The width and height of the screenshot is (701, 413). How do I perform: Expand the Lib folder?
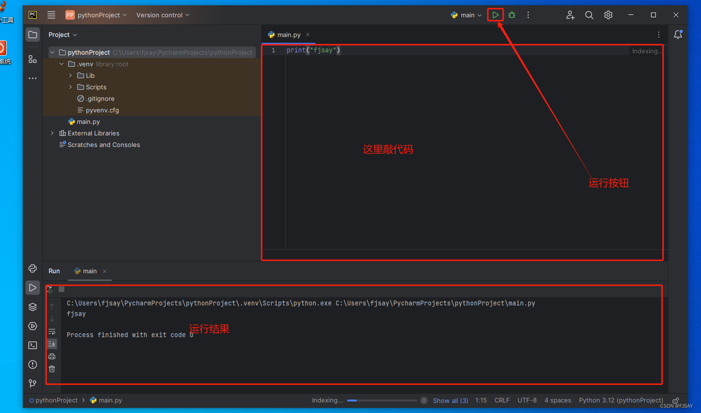click(71, 75)
